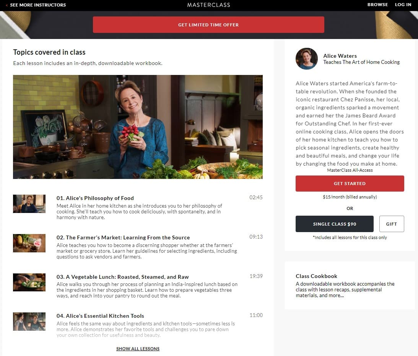Play the main class preview image
This screenshot has height=356, width=418.
coord(138,127)
